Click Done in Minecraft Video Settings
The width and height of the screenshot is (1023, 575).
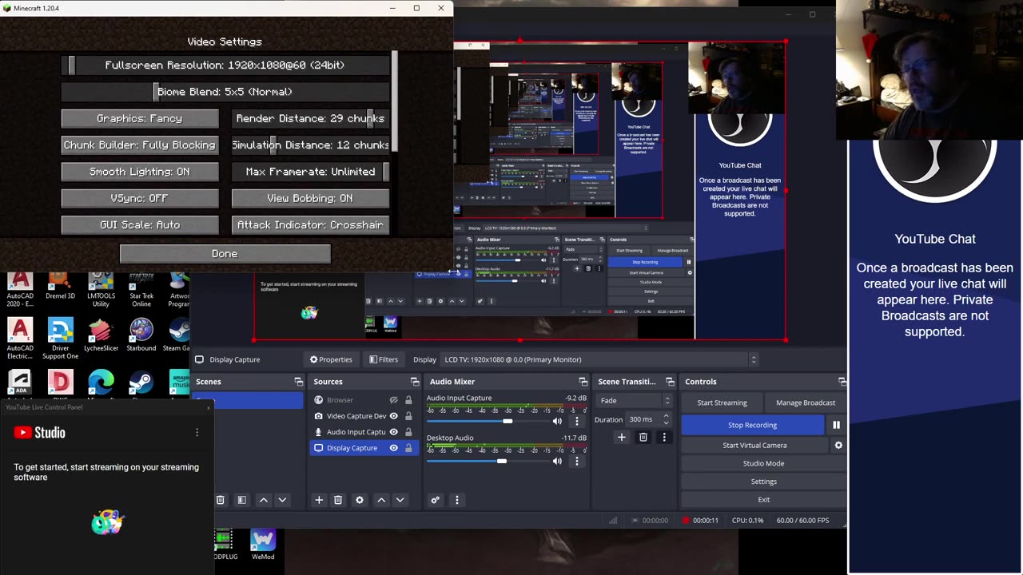tap(225, 253)
